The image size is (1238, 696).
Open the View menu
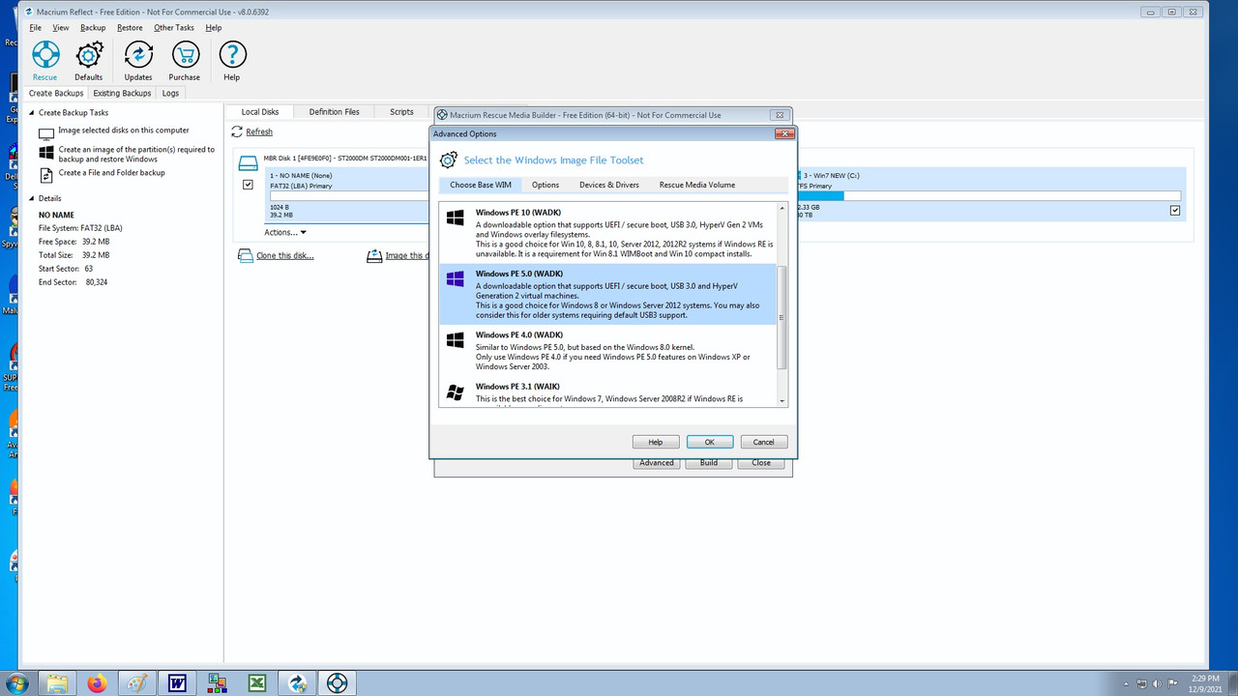click(x=61, y=28)
